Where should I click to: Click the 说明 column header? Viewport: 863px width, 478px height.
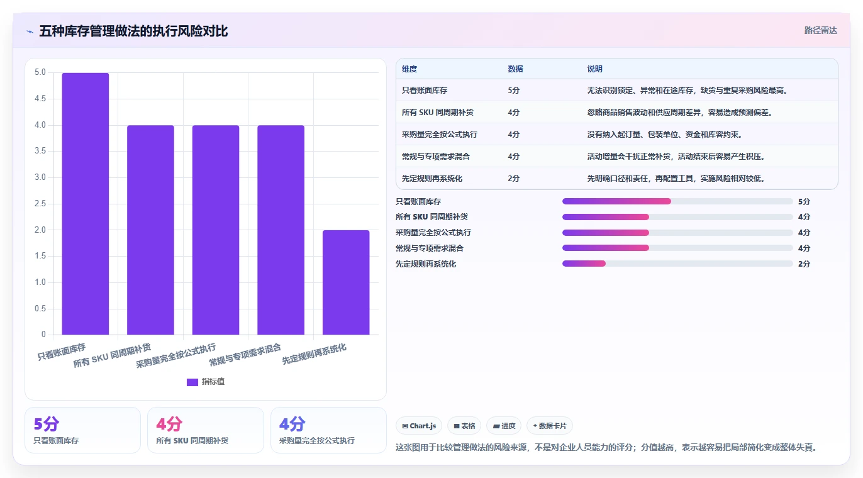tap(595, 69)
